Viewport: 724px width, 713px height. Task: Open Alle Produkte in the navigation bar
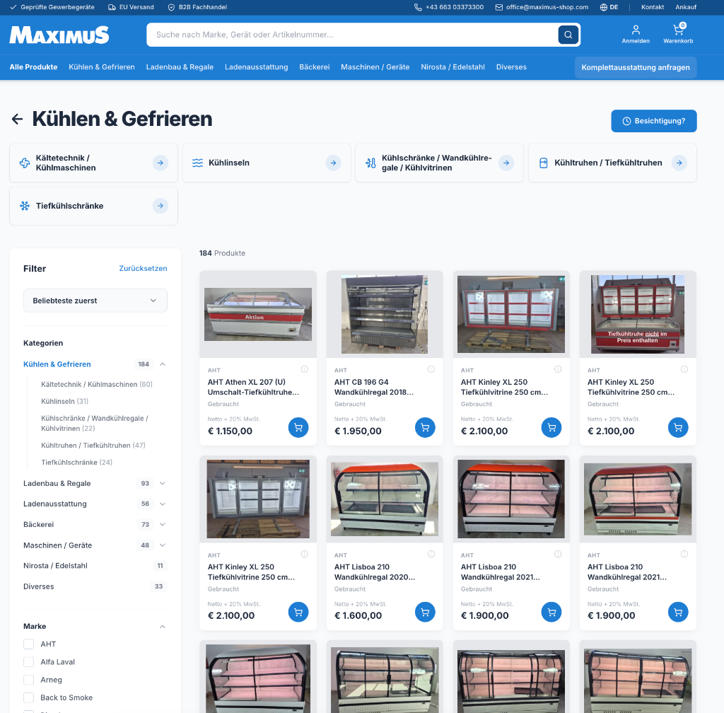[x=33, y=67]
